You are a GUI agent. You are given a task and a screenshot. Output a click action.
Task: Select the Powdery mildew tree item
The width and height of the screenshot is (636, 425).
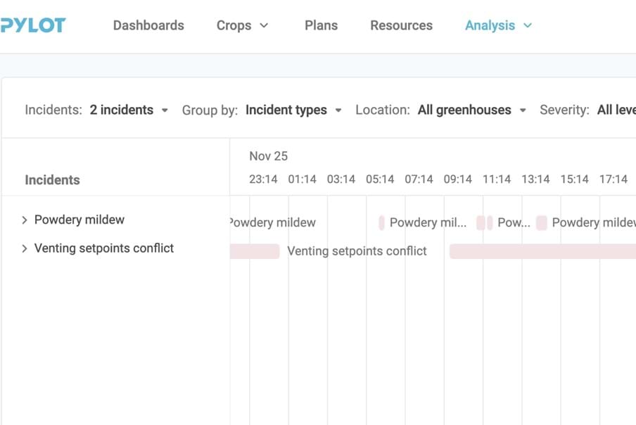click(79, 220)
